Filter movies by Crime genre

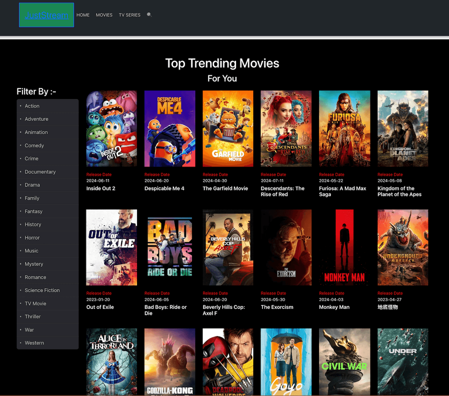click(48, 158)
